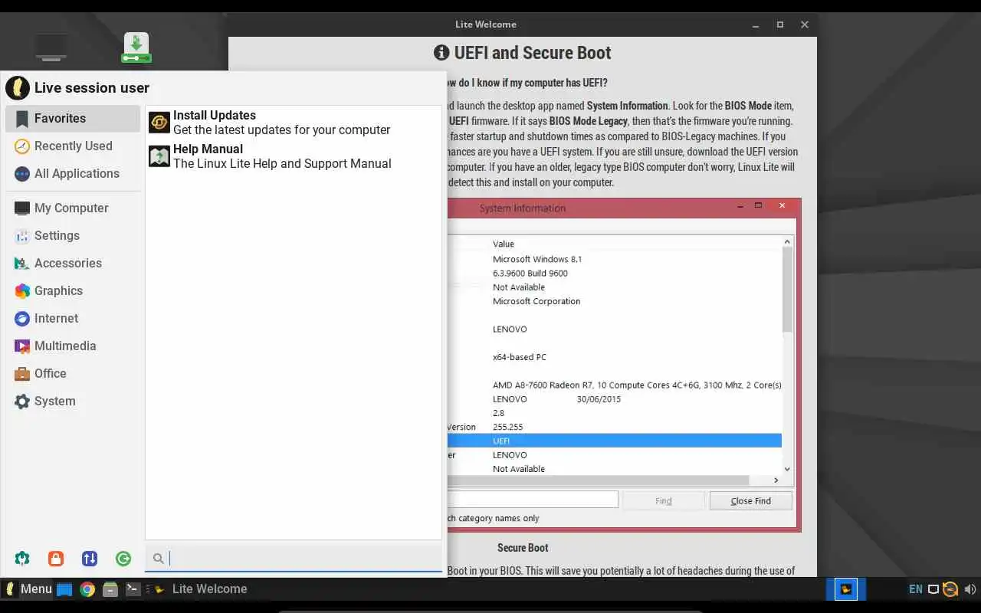Click the Find what text box in image

(533, 500)
